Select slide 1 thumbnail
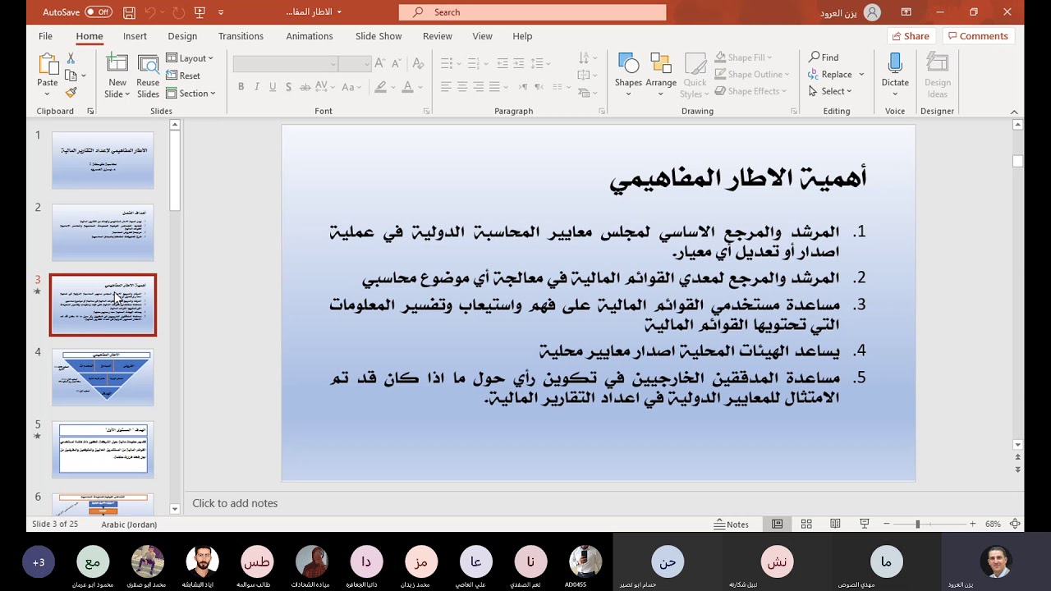This screenshot has height=591, width=1051. [x=103, y=160]
